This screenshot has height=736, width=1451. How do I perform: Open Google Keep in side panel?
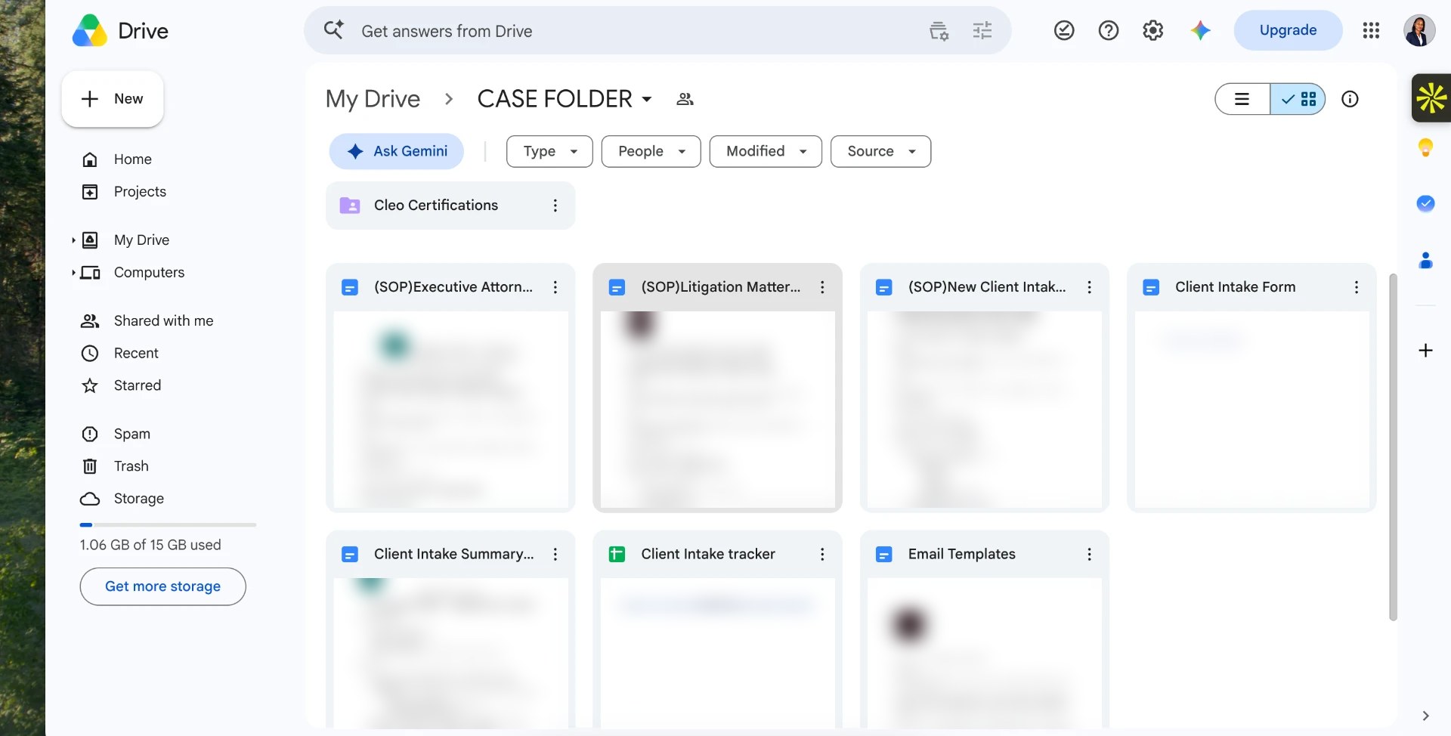1425,147
